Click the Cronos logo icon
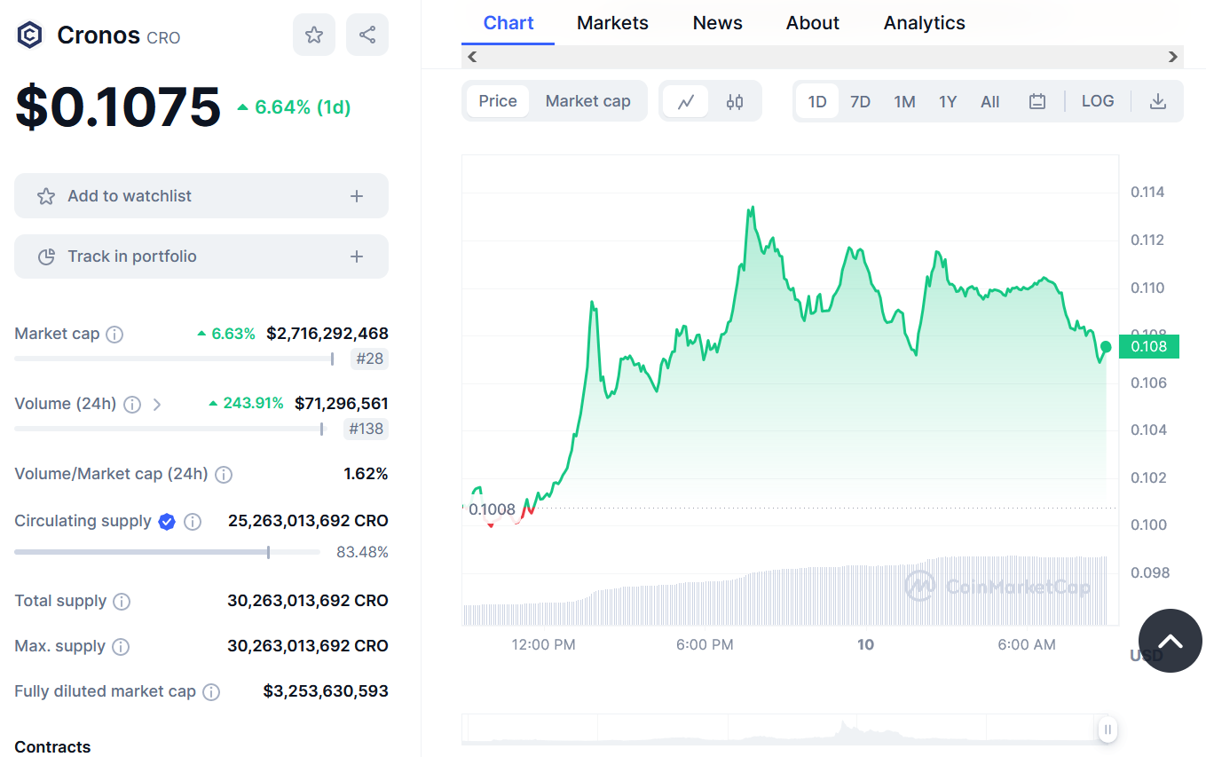 (x=29, y=35)
